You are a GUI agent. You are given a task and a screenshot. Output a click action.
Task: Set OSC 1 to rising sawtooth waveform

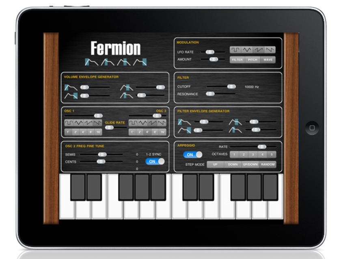coord(88,123)
